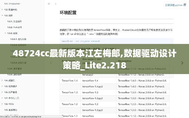
Task: Open the 1.7 命令行工具 chapter
Action: pos(12,98)
